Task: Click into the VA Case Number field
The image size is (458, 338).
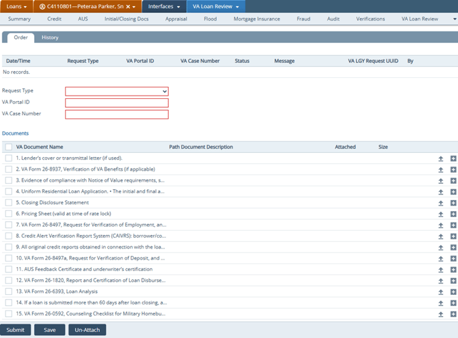Action: pos(116,114)
